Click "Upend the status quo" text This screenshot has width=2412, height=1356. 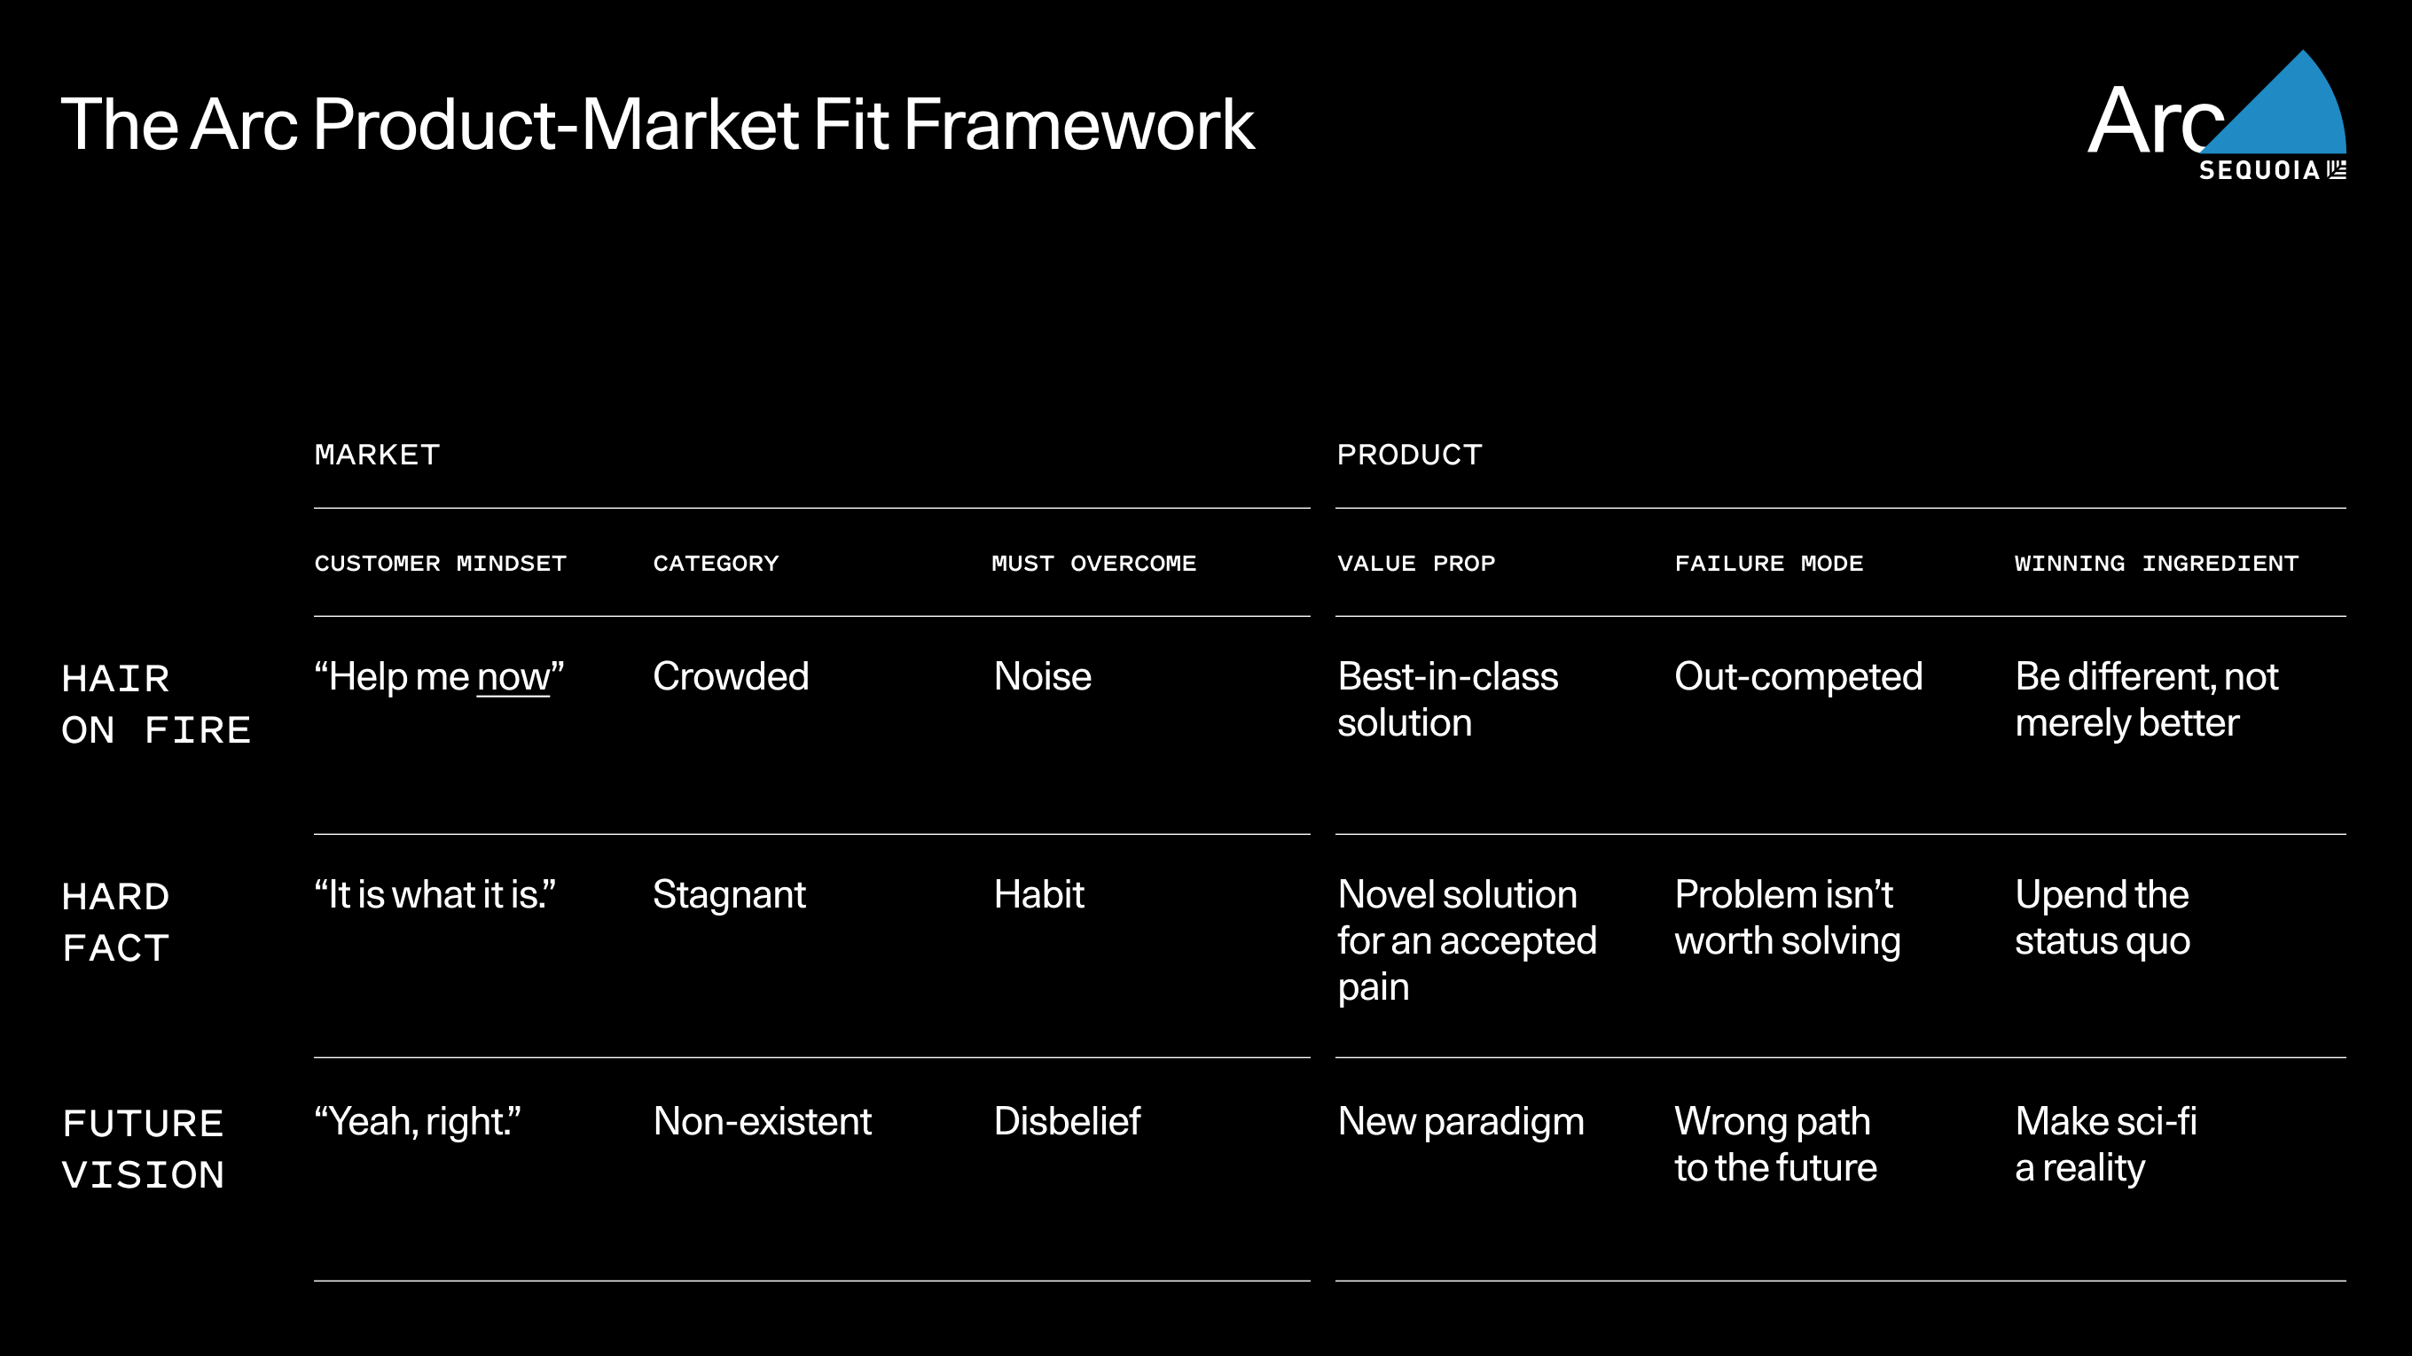(2102, 917)
